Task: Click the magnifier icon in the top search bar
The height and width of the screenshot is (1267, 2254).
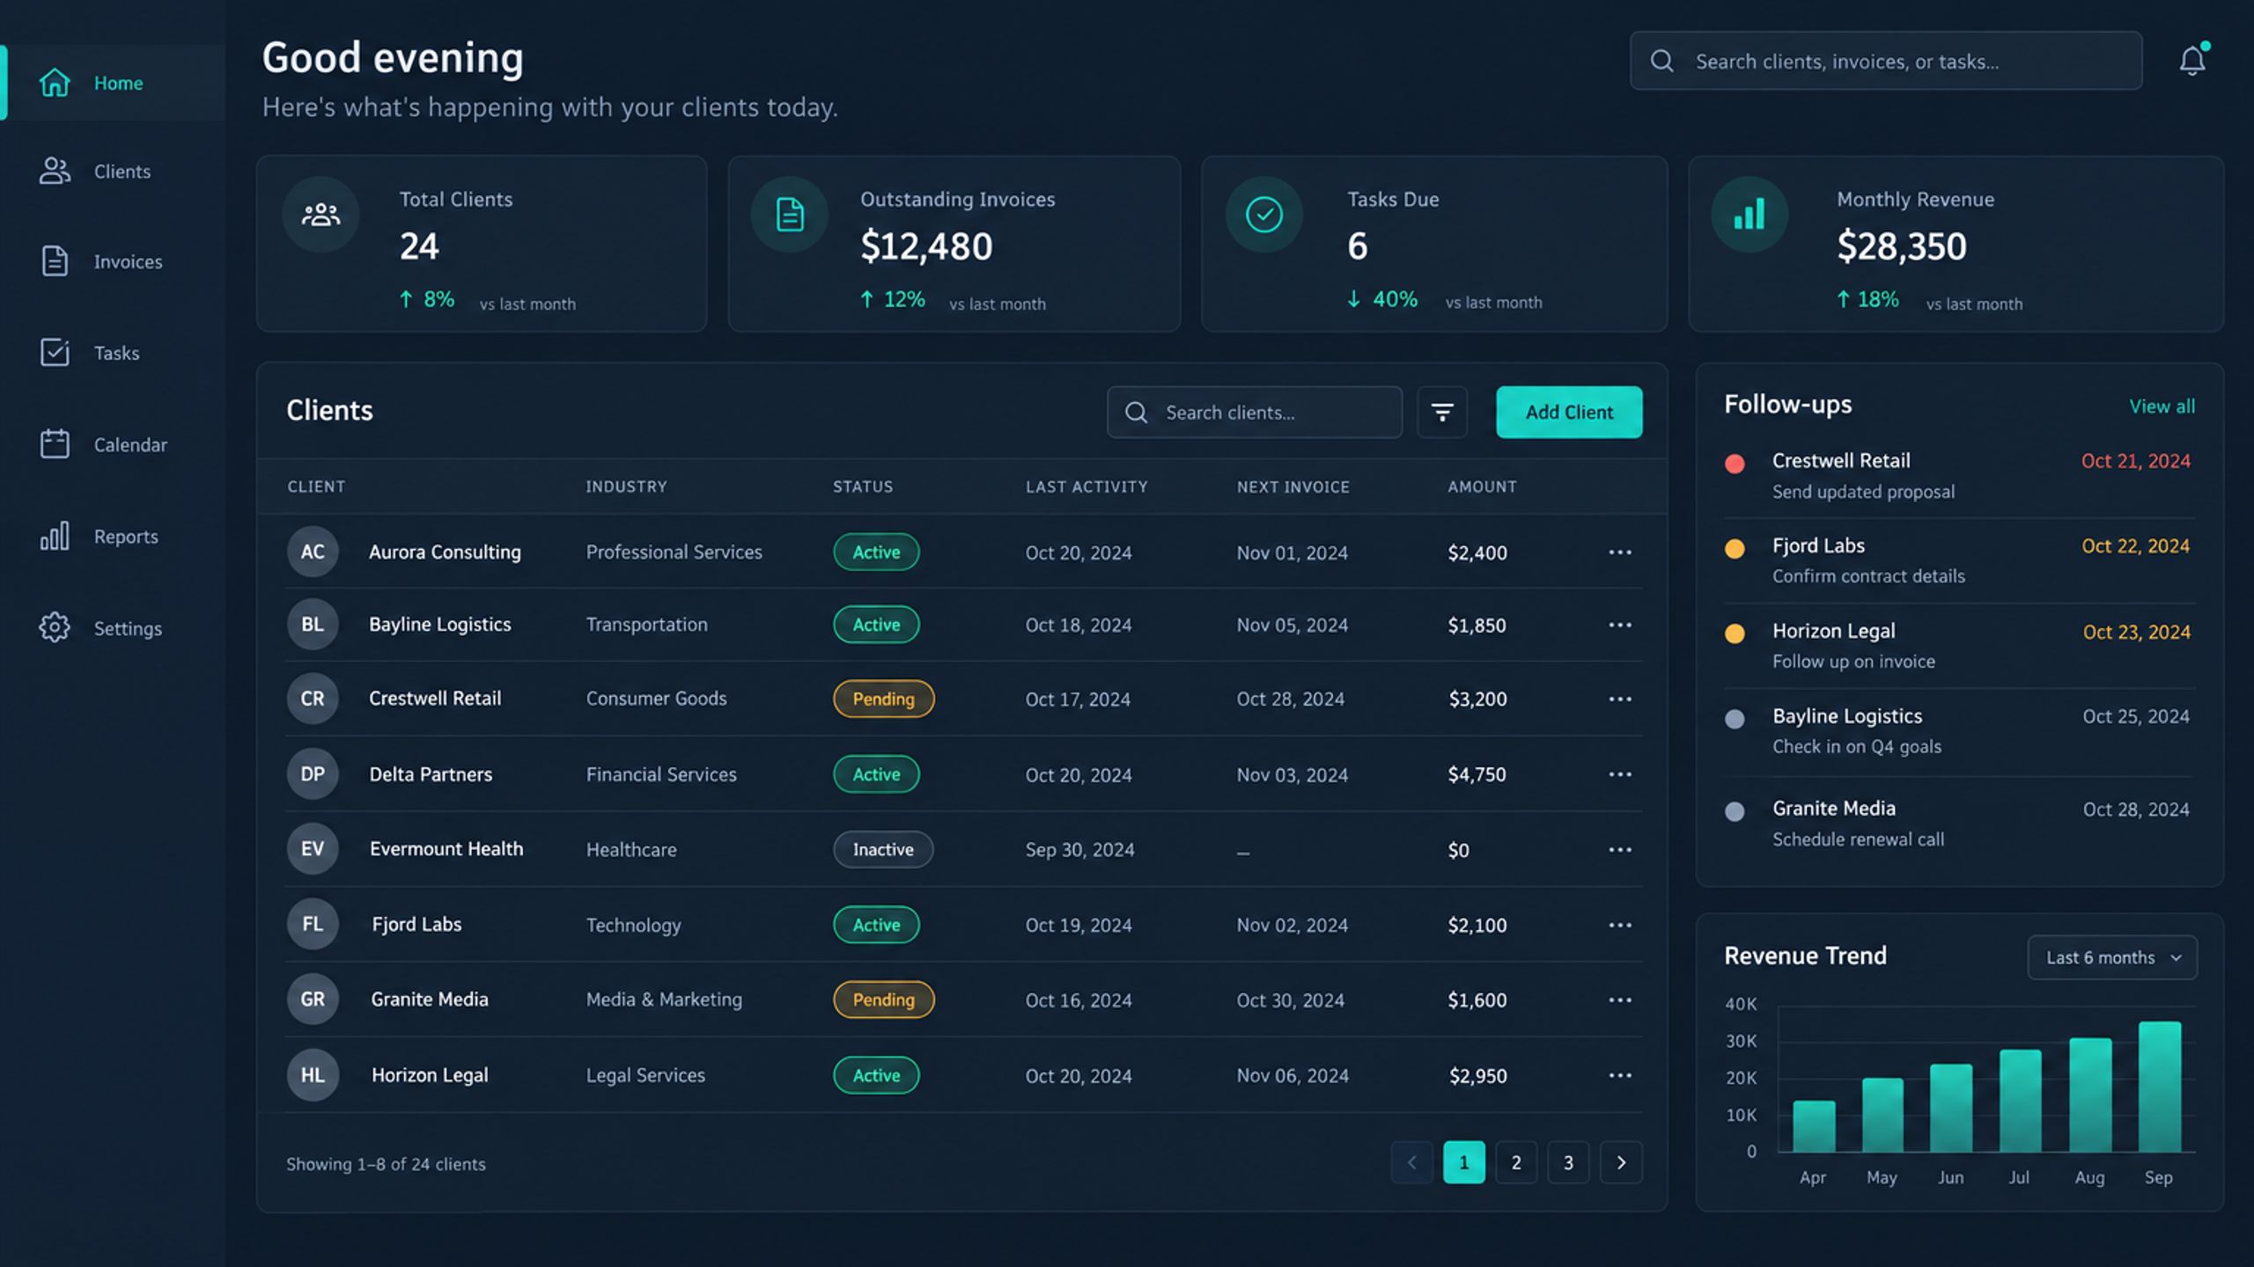Action: [x=1661, y=61]
